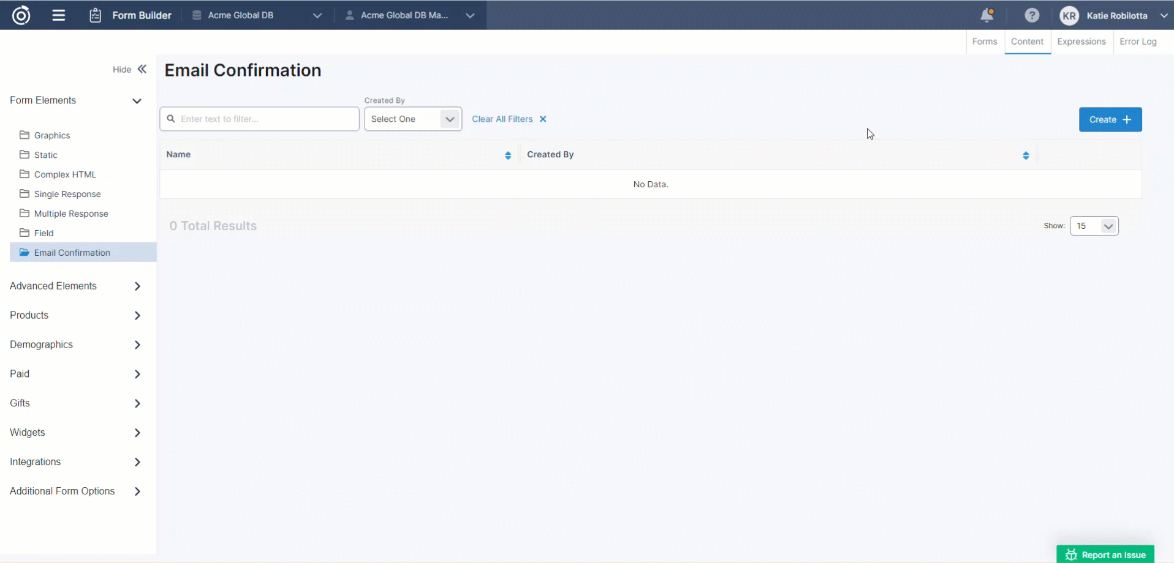Collapse sidebar with Hide double-chevron
The image size is (1174, 563).
click(142, 69)
